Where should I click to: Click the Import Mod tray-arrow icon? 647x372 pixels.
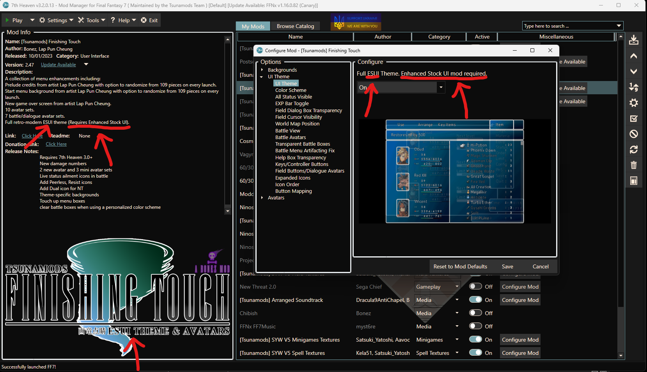click(x=634, y=40)
